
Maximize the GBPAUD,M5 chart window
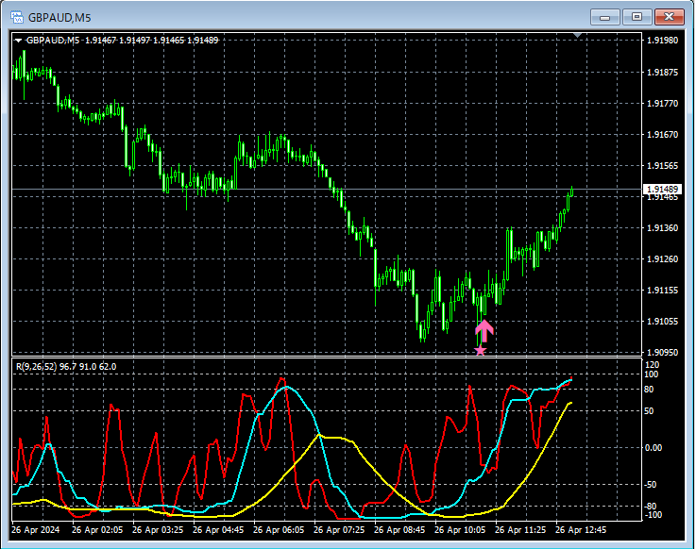click(x=637, y=17)
